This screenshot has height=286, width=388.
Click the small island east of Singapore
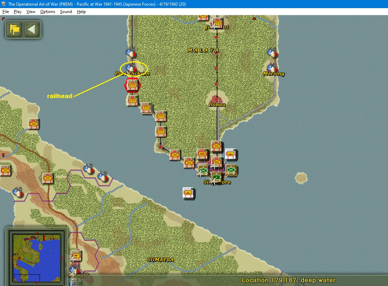click(x=301, y=178)
